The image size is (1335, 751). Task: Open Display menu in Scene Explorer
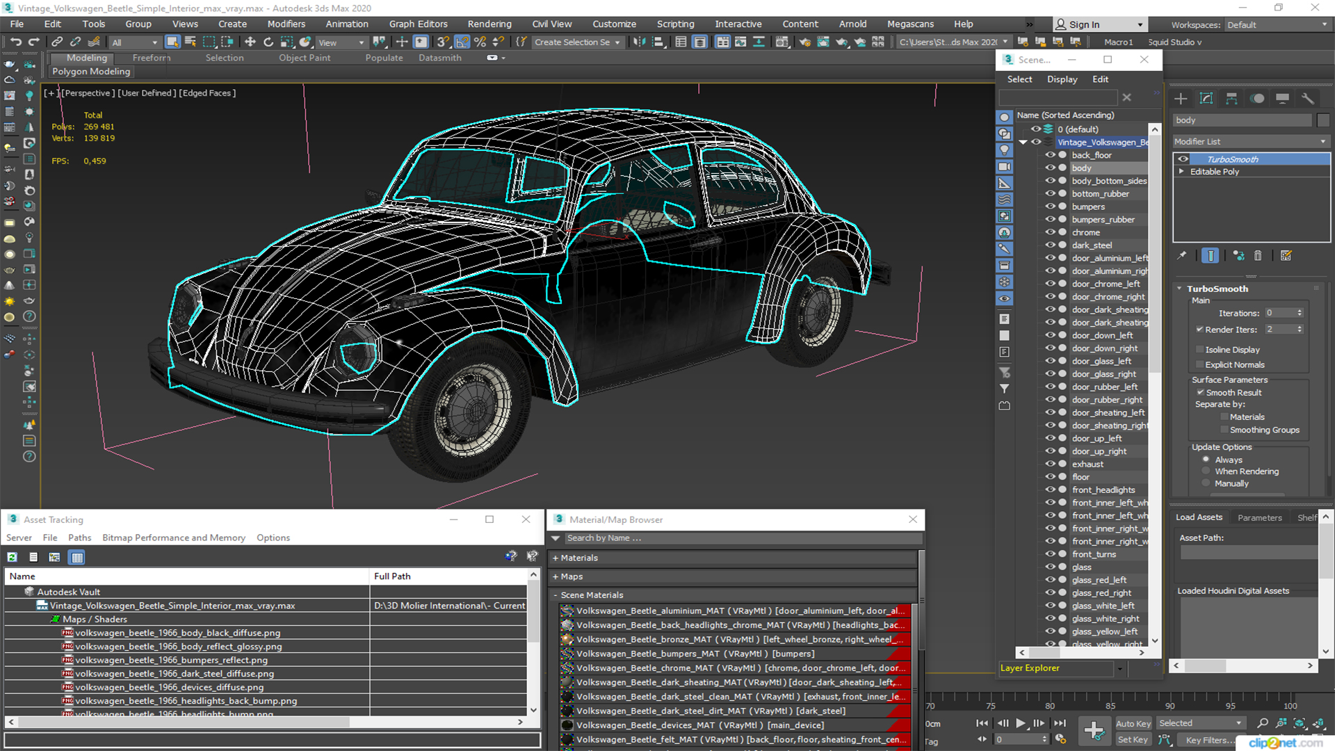1062,79
